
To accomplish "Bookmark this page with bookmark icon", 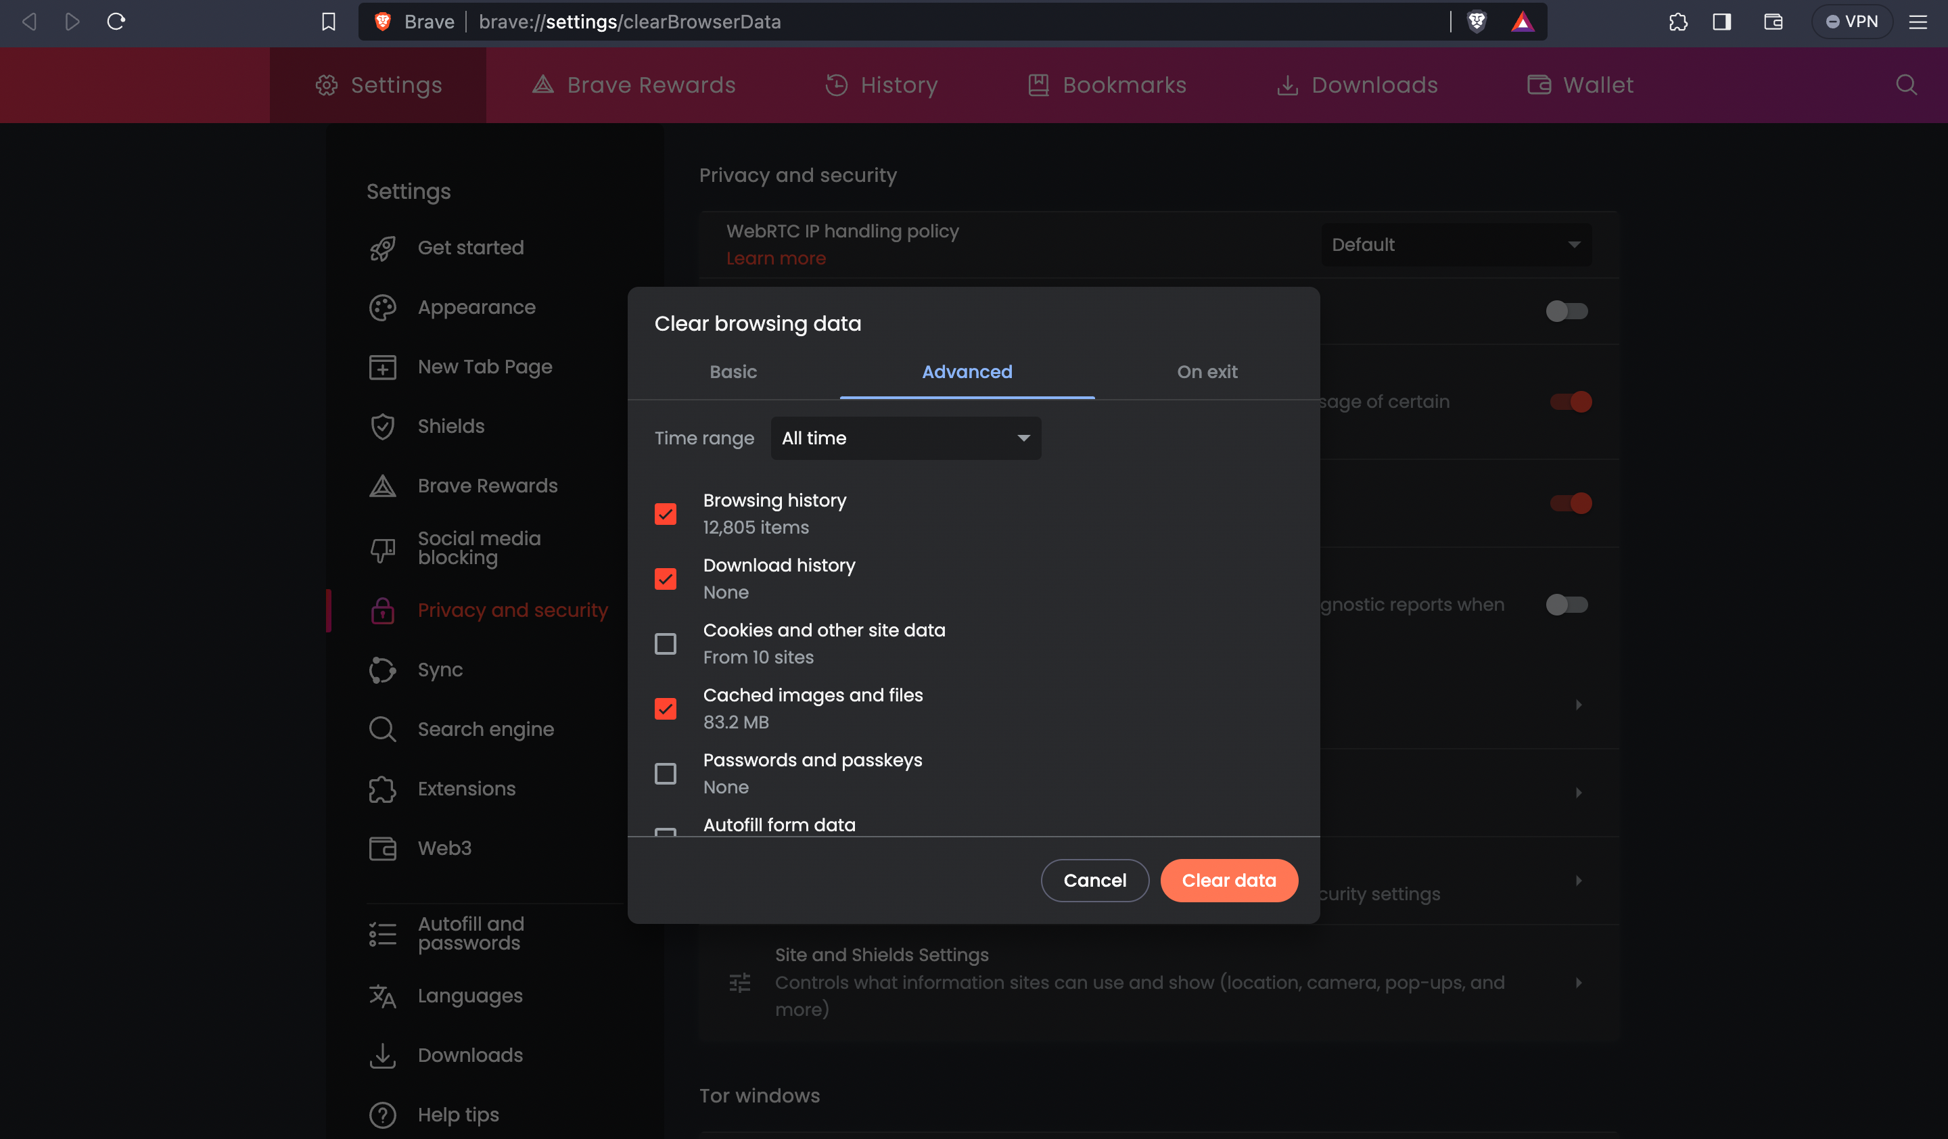I will point(329,22).
